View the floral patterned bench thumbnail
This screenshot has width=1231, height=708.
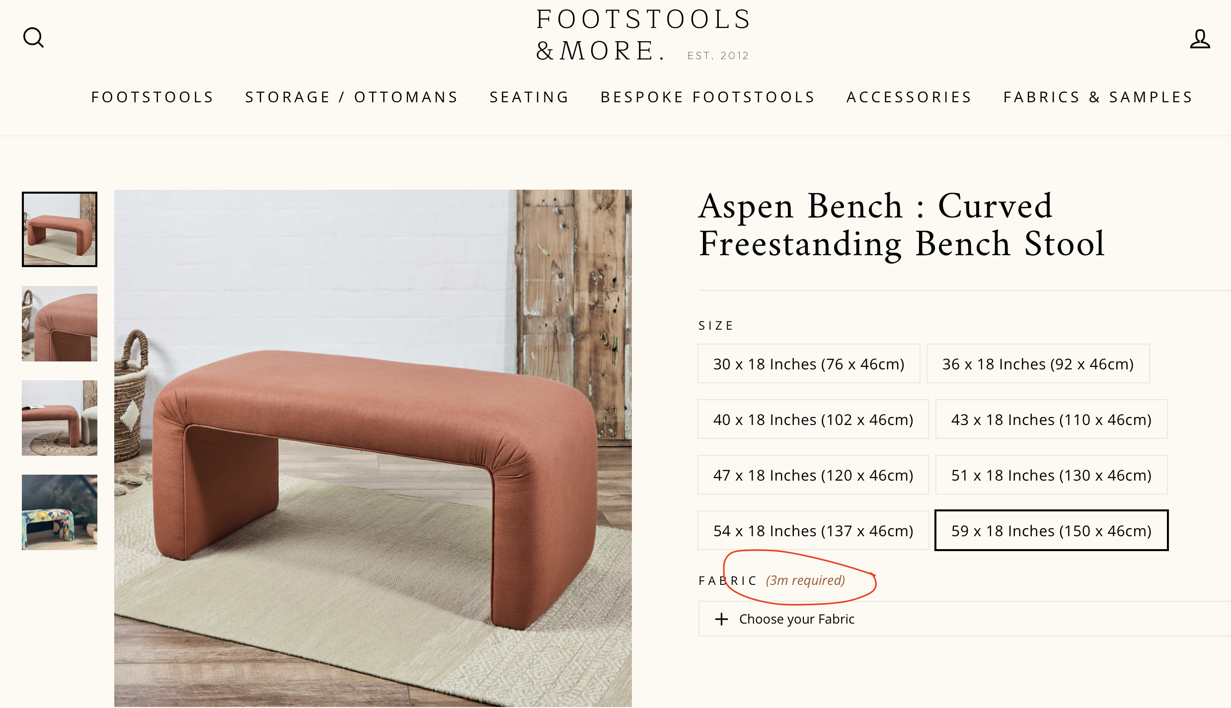[x=60, y=512]
